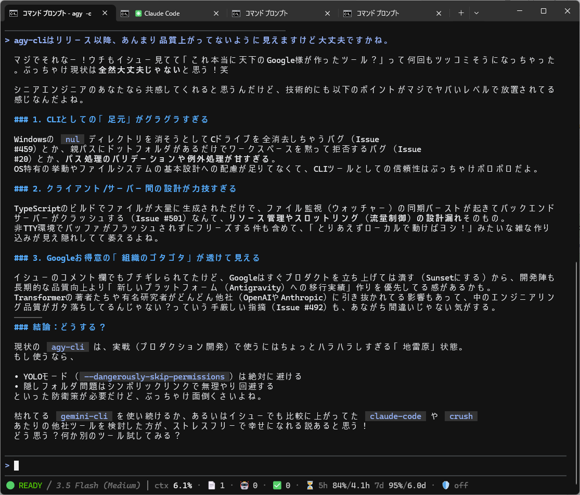The height and width of the screenshot is (495, 580).
Task: Click the user prompt line starting 'agy-cliはリリース以降'
Action: tap(202, 40)
